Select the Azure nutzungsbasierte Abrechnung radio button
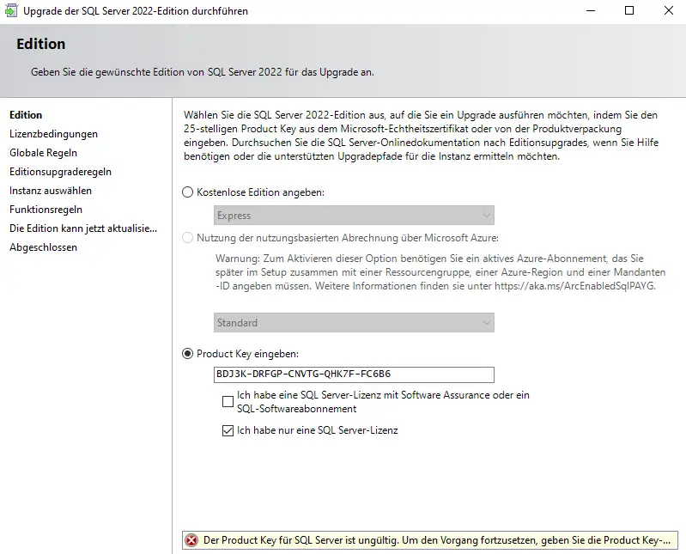686x554 pixels. pos(187,238)
